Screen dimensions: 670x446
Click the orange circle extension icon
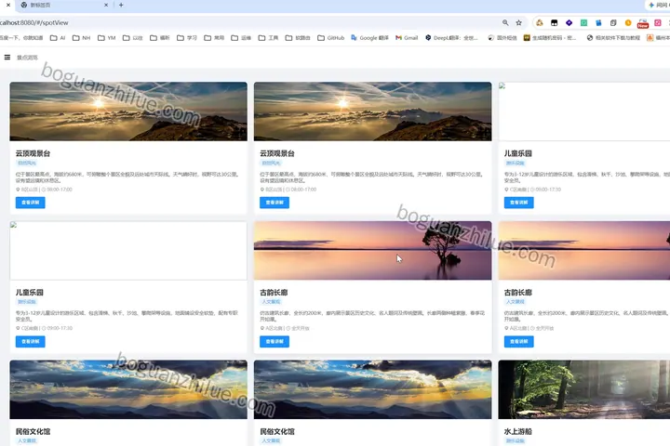click(628, 22)
